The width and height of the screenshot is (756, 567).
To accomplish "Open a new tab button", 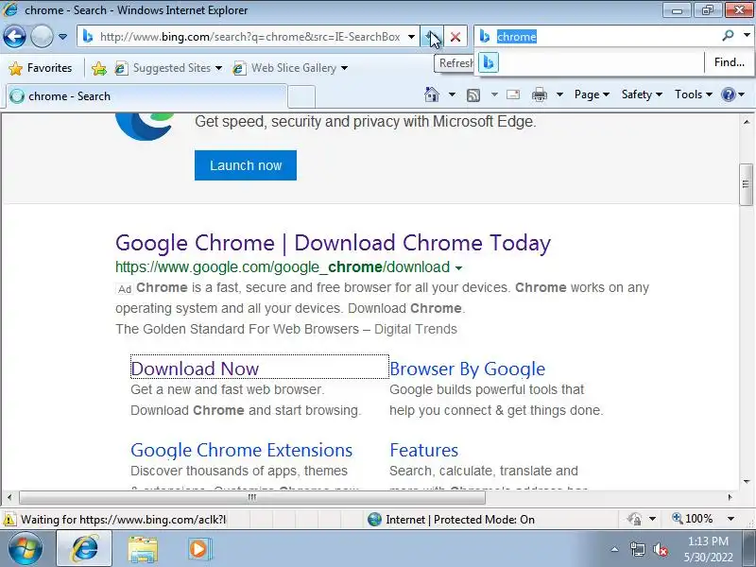I will coord(301,96).
